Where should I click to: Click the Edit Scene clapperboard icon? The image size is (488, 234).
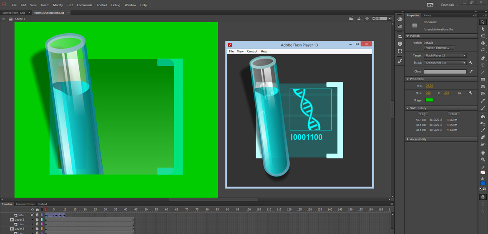pos(351,19)
